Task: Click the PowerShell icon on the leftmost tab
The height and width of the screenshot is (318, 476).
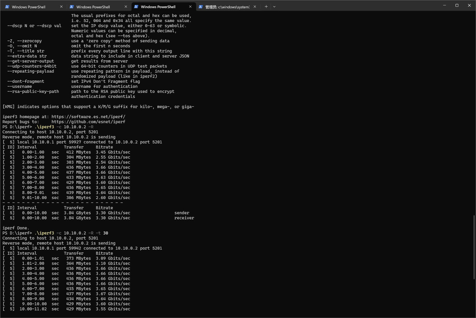Action: pyautogui.click(x=7, y=7)
